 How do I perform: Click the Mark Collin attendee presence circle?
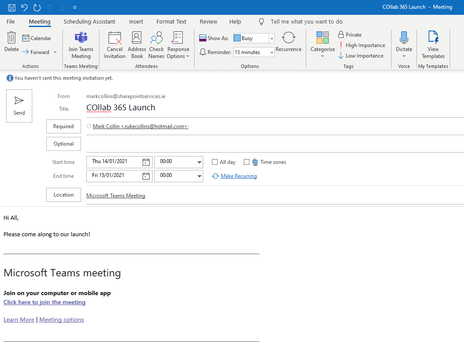click(x=89, y=126)
